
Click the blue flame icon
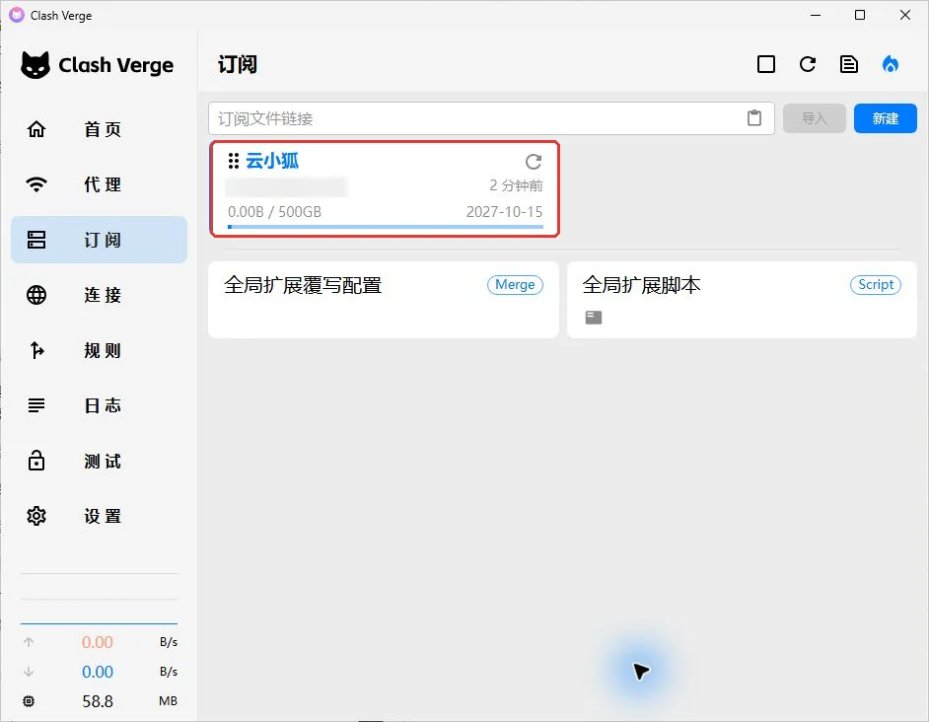tap(891, 64)
